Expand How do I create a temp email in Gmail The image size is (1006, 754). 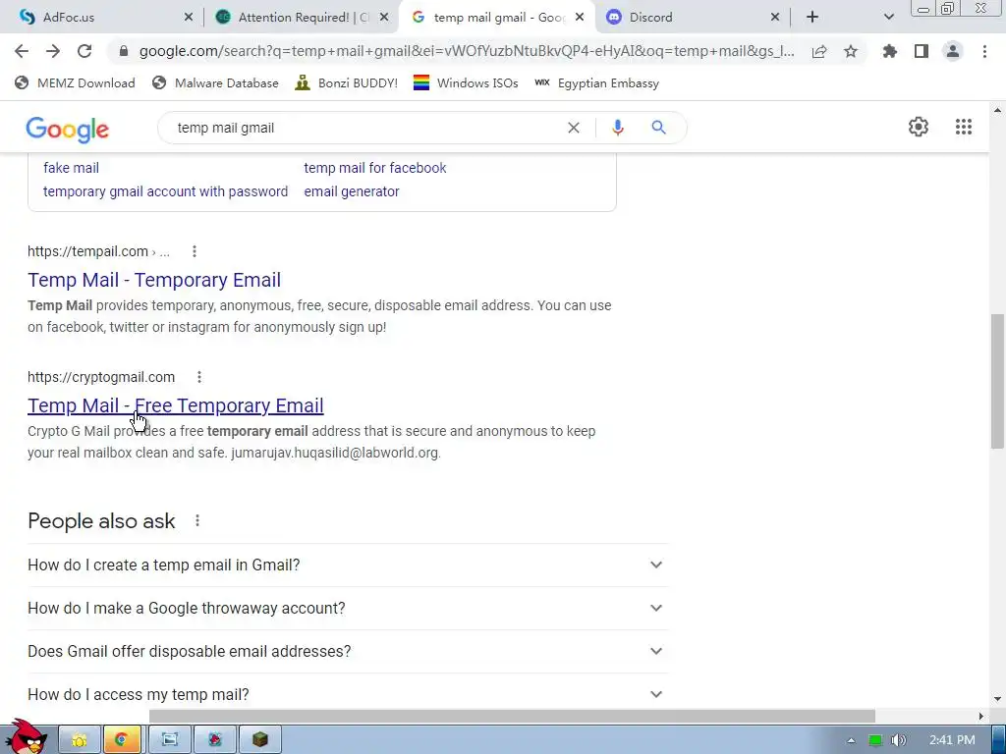(348, 565)
